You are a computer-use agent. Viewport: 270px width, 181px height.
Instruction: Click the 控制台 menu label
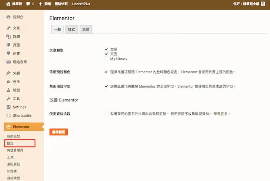(18, 17)
